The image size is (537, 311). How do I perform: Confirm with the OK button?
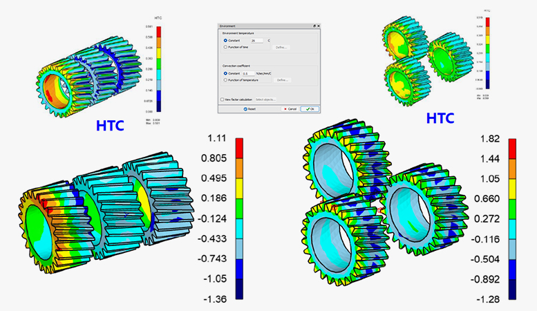click(310, 109)
